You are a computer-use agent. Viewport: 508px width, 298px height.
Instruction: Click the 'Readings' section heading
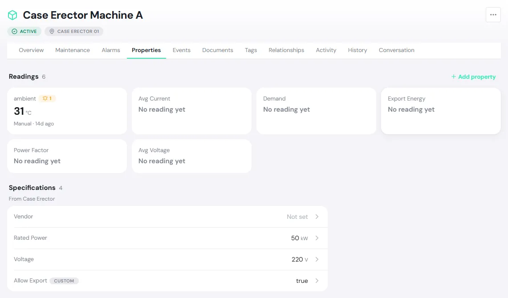click(24, 77)
